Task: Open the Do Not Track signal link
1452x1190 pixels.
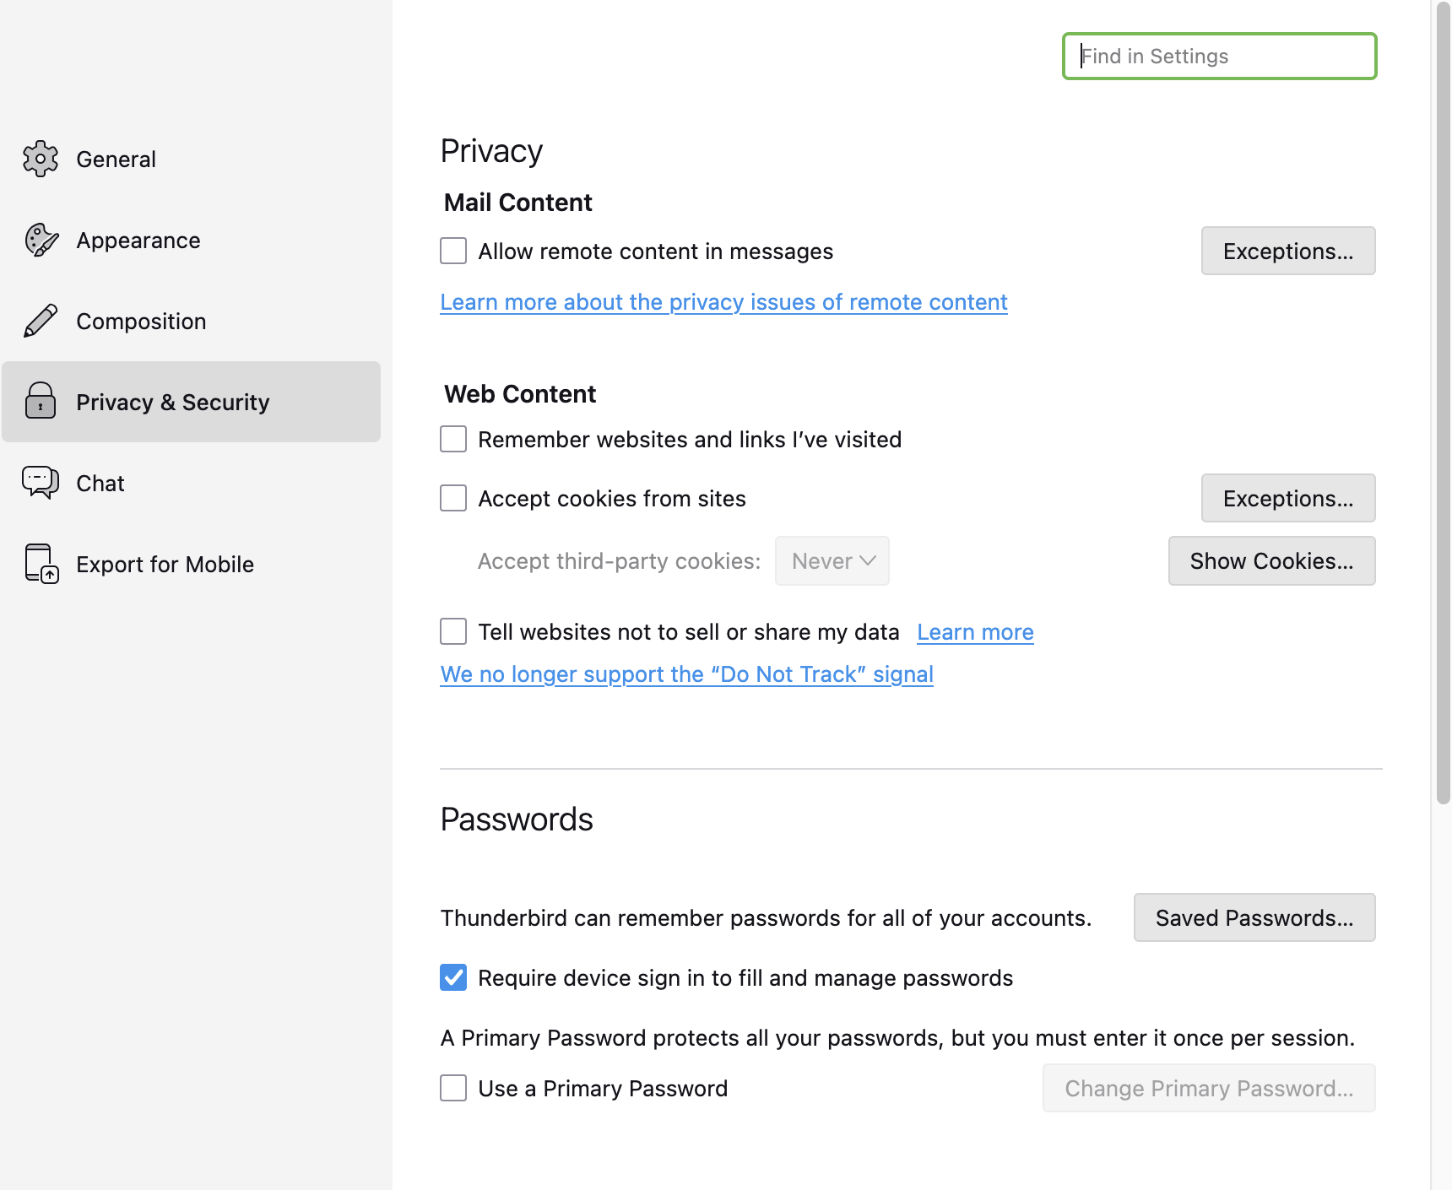Action: (686, 674)
